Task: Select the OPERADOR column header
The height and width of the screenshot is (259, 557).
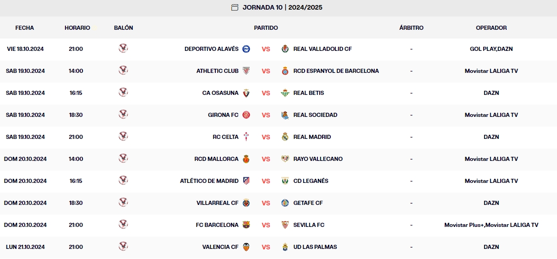Action: [491, 28]
